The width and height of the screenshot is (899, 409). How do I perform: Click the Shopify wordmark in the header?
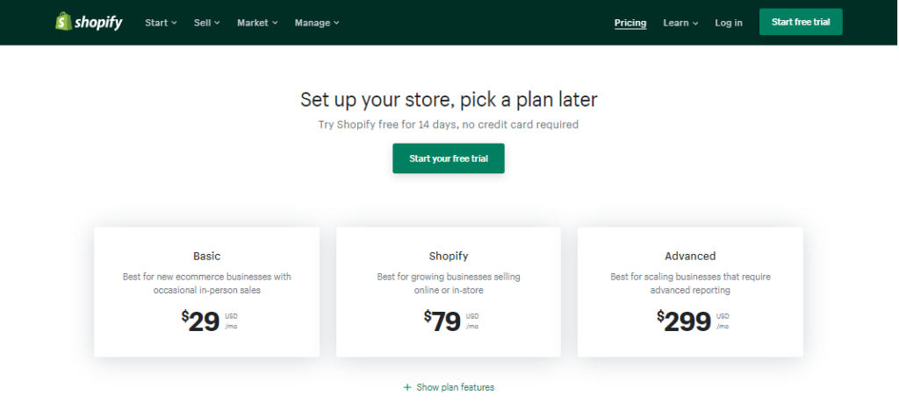(100, 22)
